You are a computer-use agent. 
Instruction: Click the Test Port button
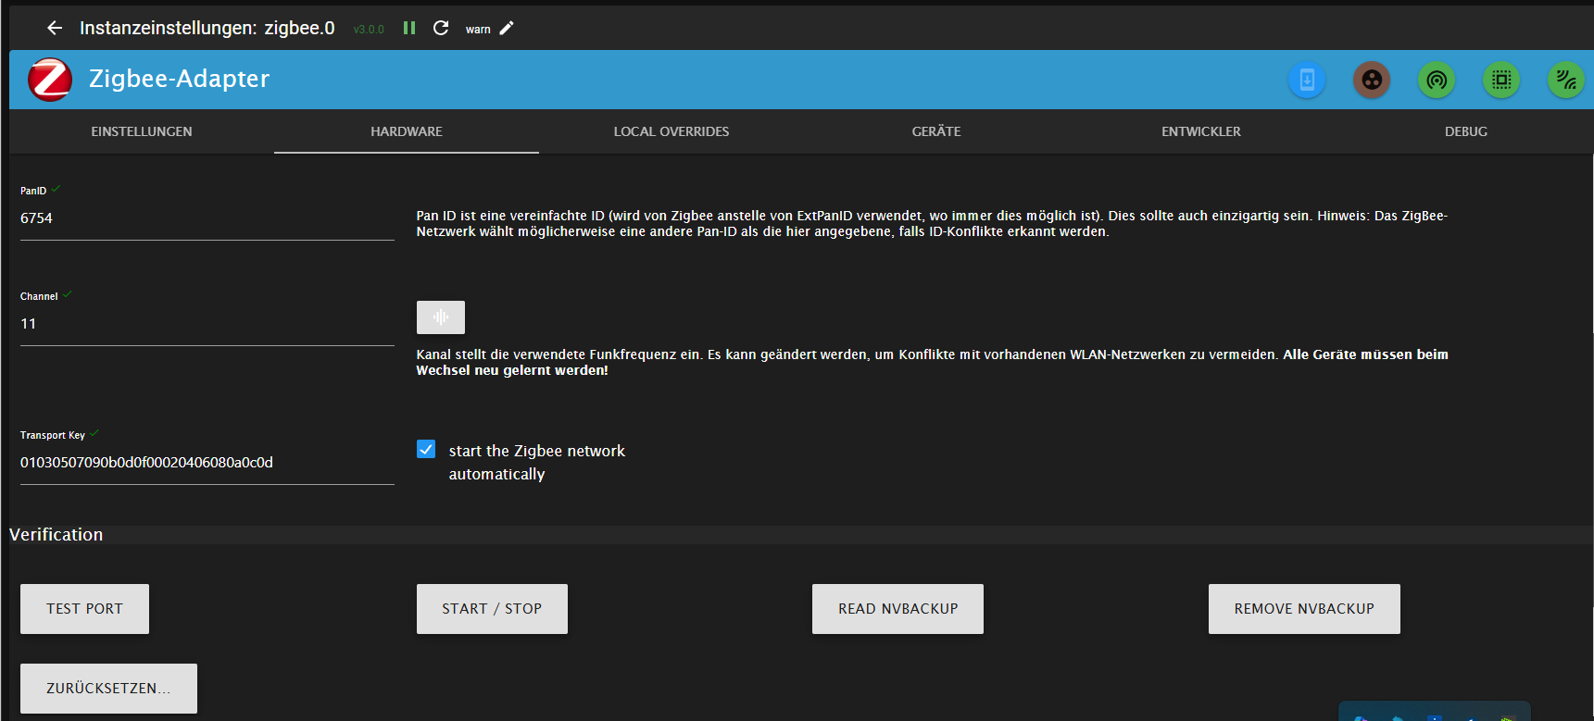click(84, 609)
